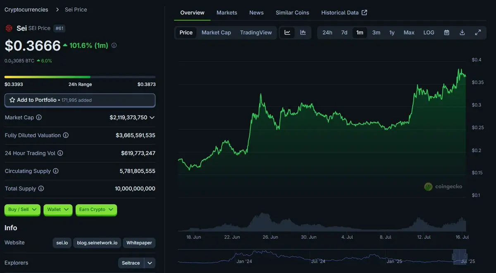This screenshot has width=496, height=273.
Task: Click the Sei Price breadcrumb text
Action: [x=76, y=9]
